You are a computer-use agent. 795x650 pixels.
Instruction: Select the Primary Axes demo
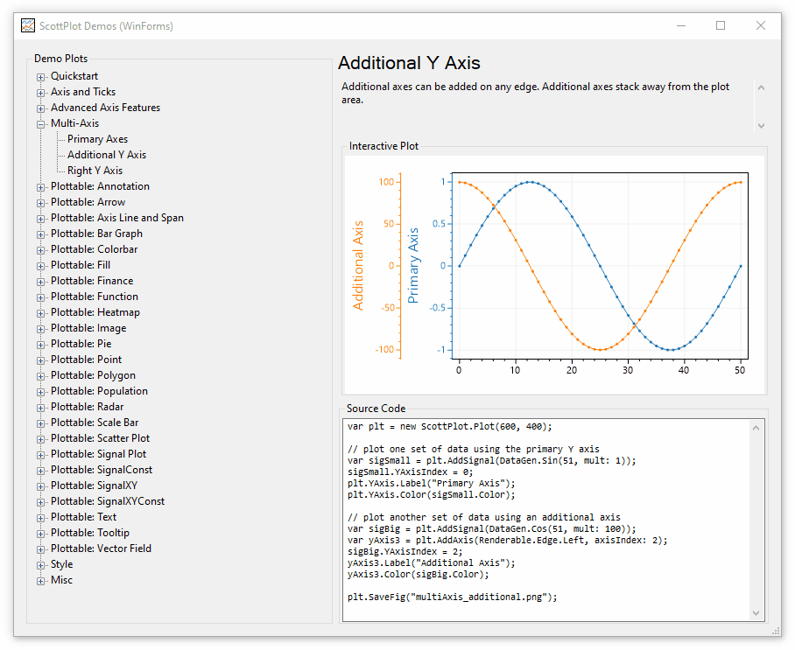coord(97,139)
